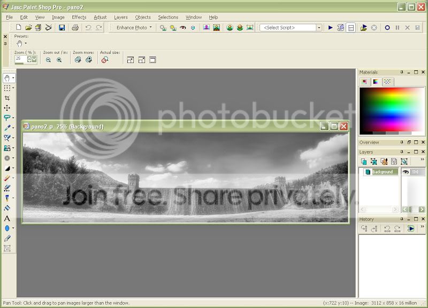The width and height of the screenshot is (428, 308).
Task: Select the Flood Fill tool
Action: (x=7, y=208)
